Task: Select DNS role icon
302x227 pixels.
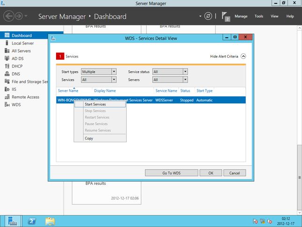Action: 7,74
